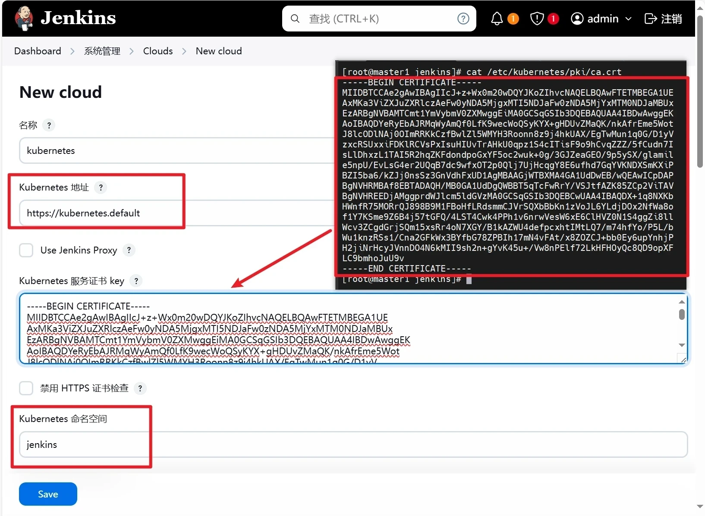The width and height of the screenshot is (705, 516).
Task: Show help for Kubernetes 地址
Action: 101,188
